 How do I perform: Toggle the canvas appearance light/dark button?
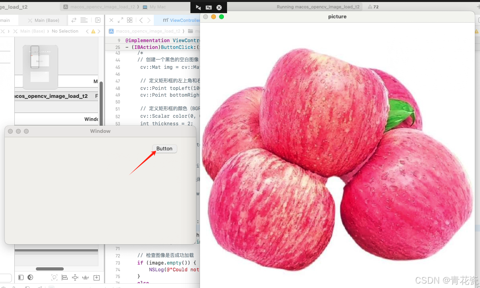pos(30,277)
